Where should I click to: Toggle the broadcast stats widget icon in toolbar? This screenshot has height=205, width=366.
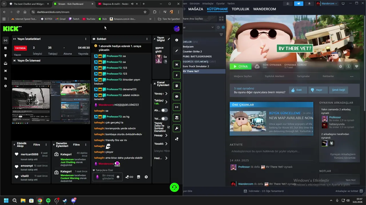[x=177, y=107]
